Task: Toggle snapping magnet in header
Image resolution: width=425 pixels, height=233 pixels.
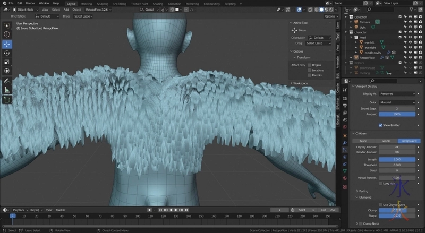Action: coord(172,10)
